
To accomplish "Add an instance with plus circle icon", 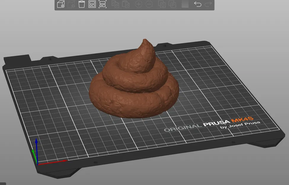I will coord(139,4).
